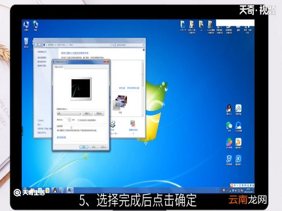Adjust the wait minutes spinner arrows

point(70,120)
